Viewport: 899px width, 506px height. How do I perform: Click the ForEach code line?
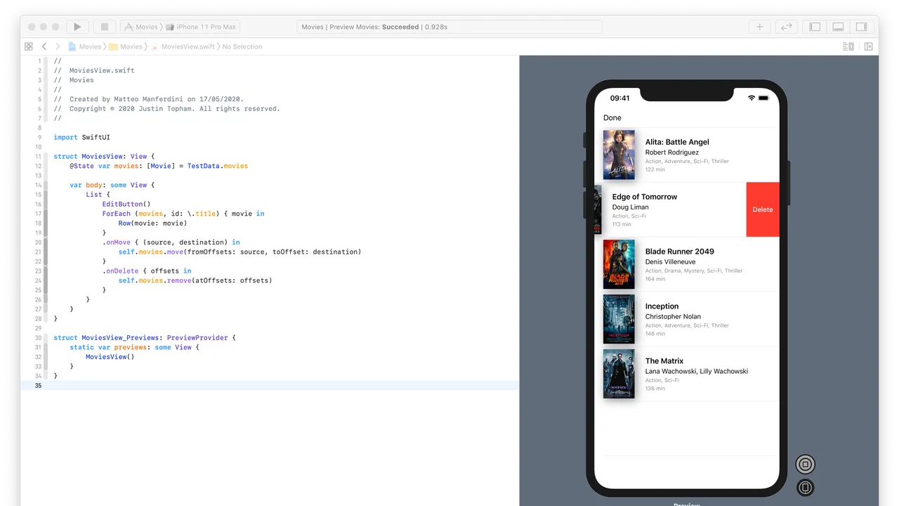pos(183,213)
